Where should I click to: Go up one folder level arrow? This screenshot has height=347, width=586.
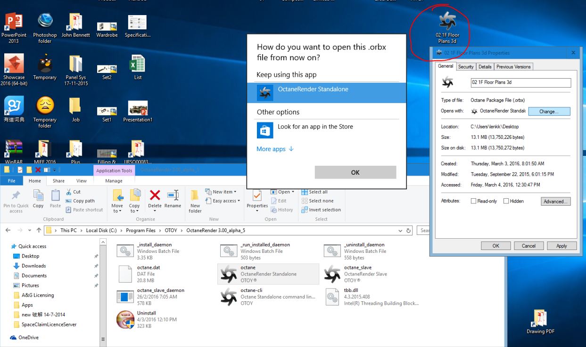38,230
